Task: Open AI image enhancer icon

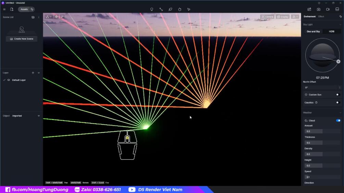Action: click(309, 10)
